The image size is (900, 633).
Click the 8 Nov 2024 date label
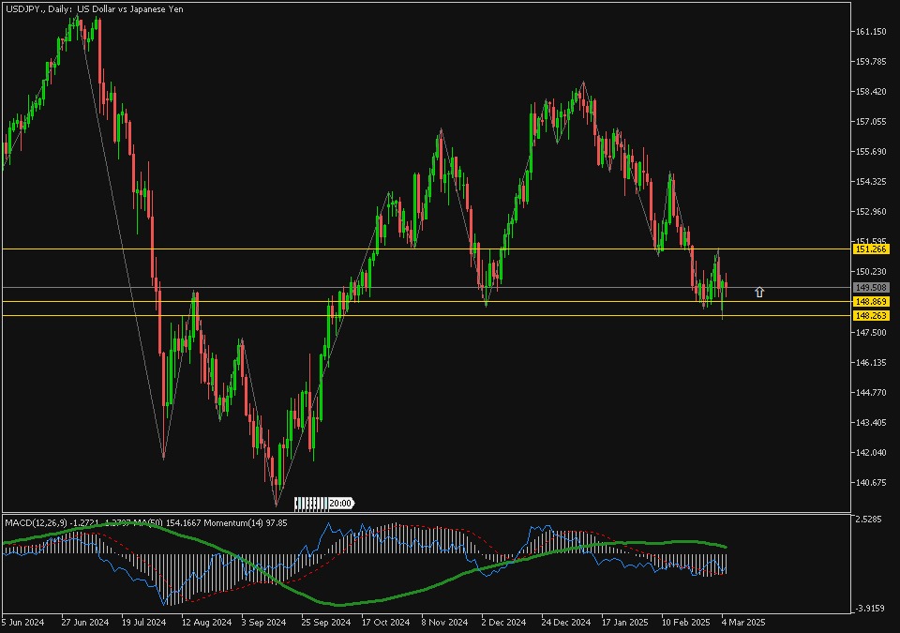coord(444,622)
